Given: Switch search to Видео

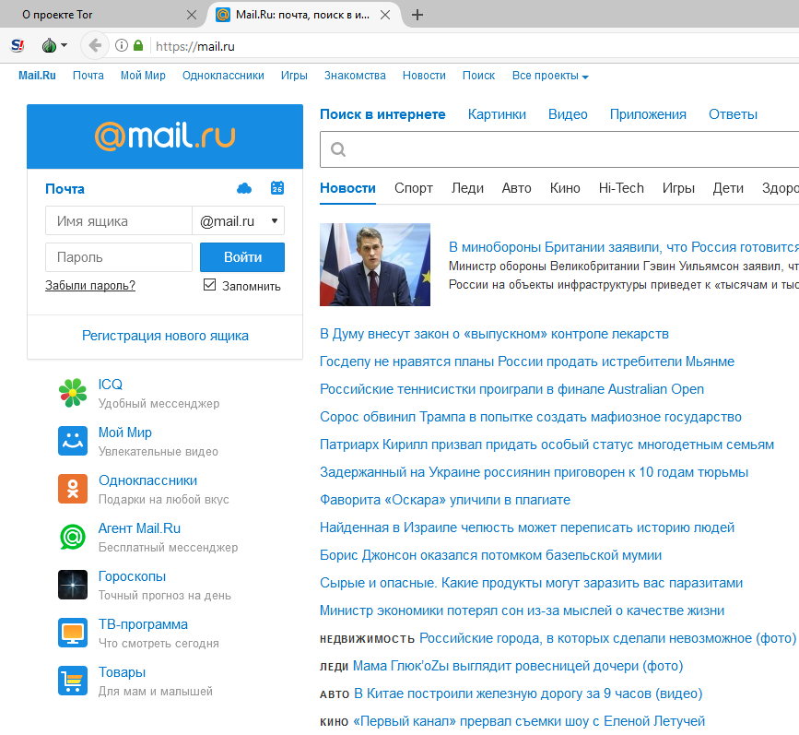Looking at the screenshot, I should 568,114.
